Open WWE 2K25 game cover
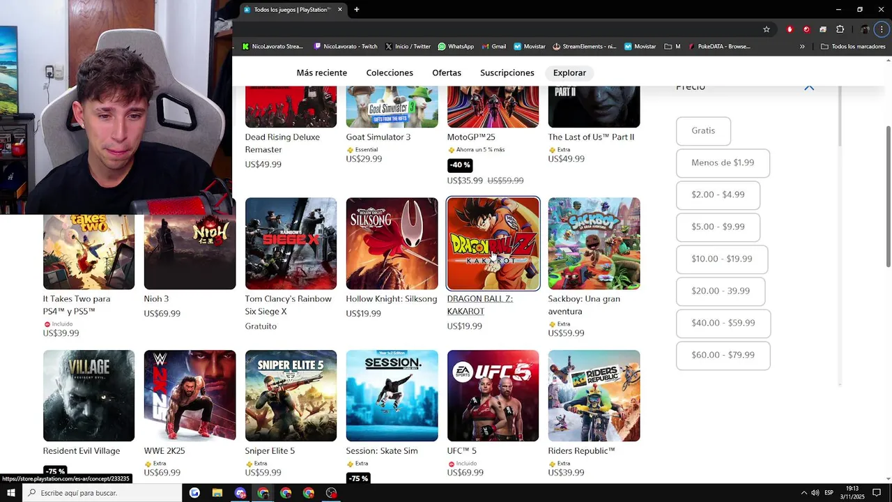Viewport: 892px width, 502px height. pos(190,396)
